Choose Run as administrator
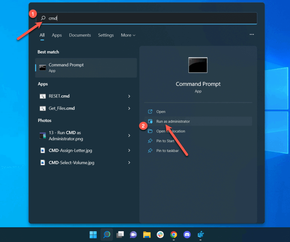 coord(198,121)
